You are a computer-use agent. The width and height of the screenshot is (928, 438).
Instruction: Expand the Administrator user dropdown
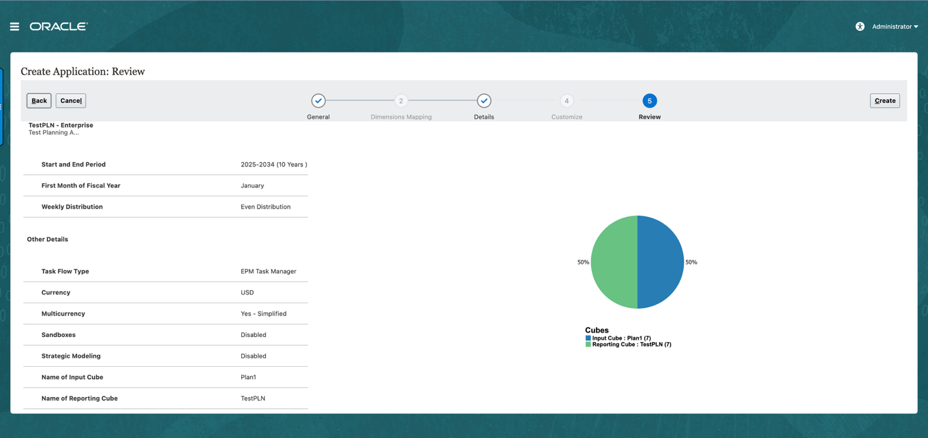pyautogui.click(x=895, y=27)
